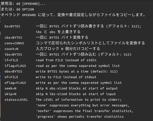Click the of=FILE operand text

click(11, 77)
